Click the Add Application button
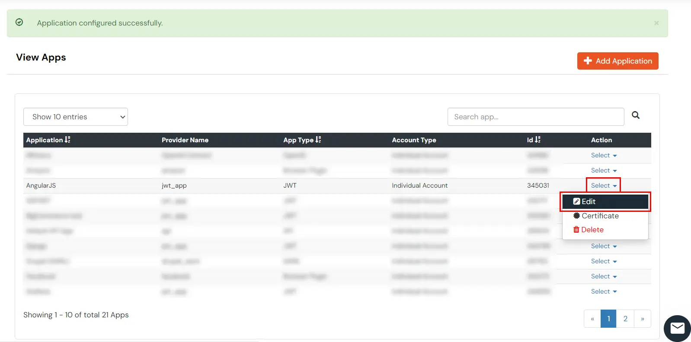 617,61
